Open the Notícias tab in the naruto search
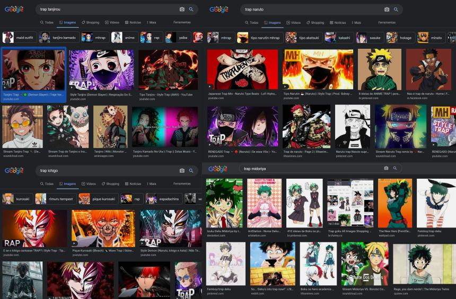The image size is (456, 299). (x=338, y=22)
